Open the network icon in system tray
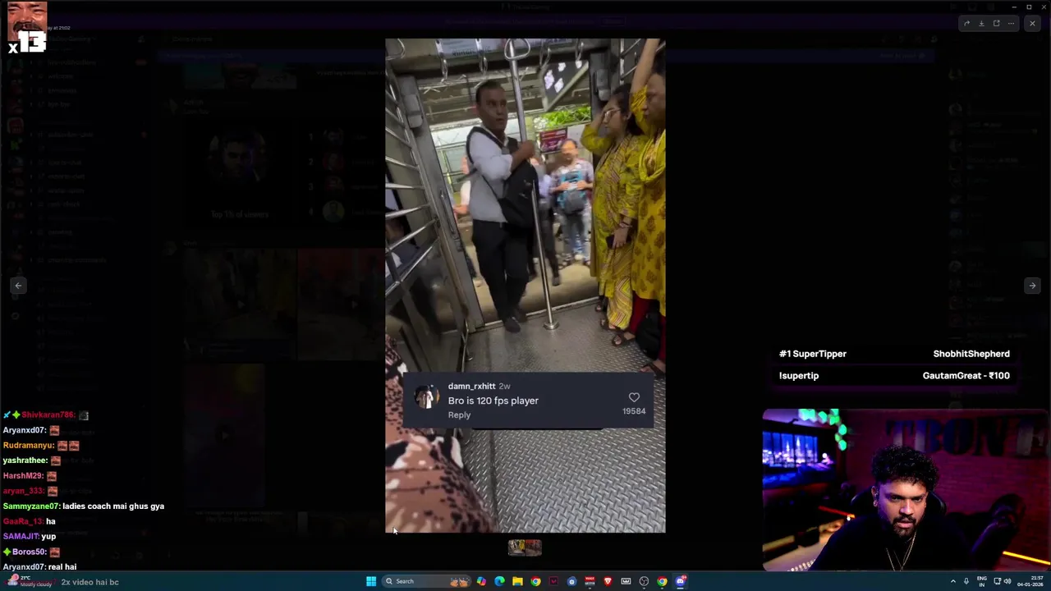Screen dimensions: 1051x591 [998, 581]
